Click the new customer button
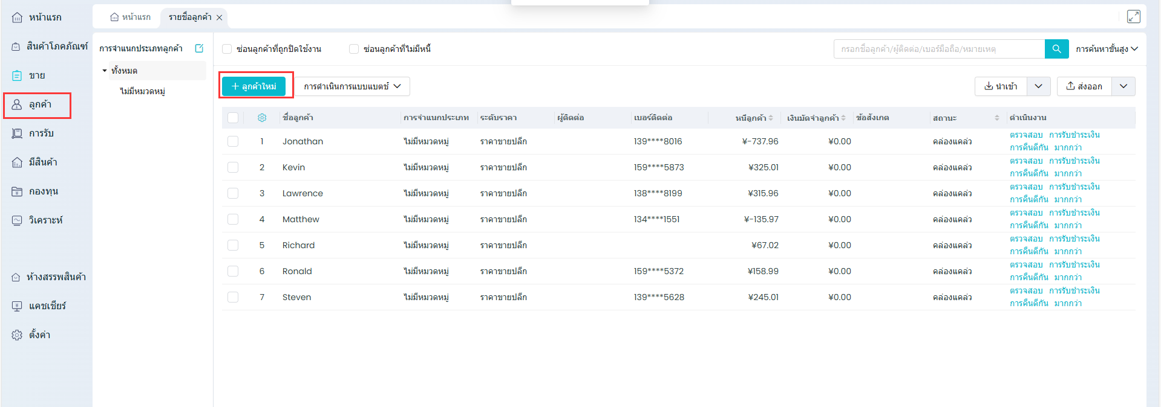 click(253, 86)
